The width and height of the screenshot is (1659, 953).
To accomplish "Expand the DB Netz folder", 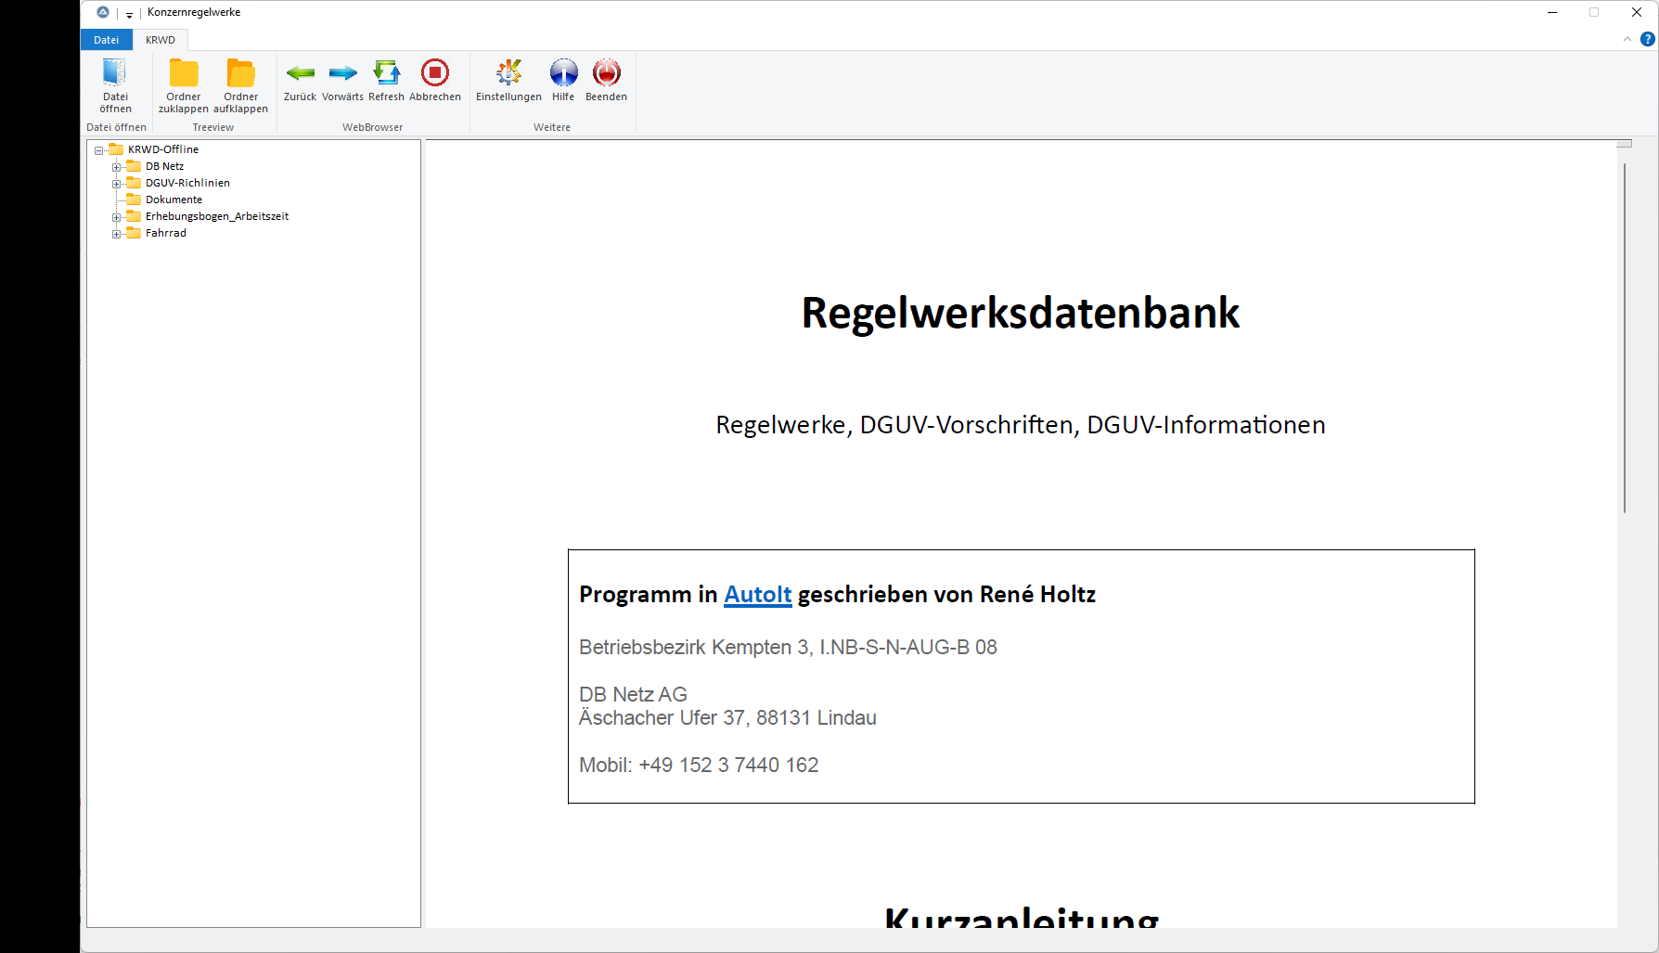I will tap(117, 167).
